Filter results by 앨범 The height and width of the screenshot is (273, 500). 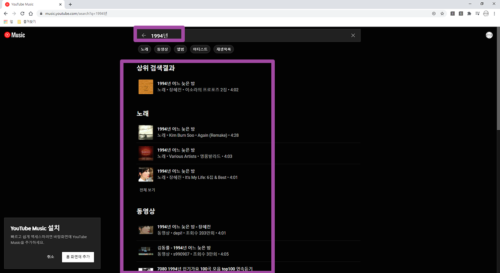[180, 49]
